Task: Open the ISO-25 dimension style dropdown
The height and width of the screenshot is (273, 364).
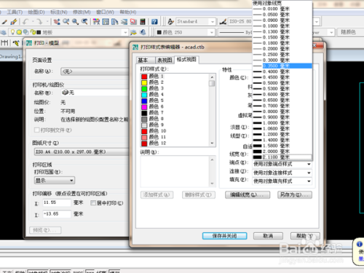Action: click(x=240, y=22)
